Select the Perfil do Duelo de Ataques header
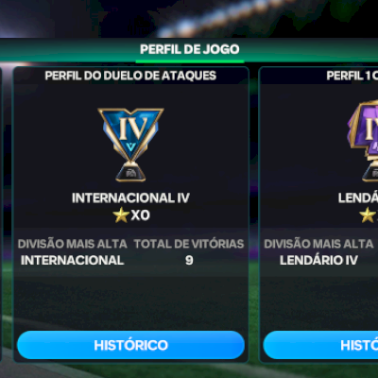The width and height of the screenshot is (378, 378). click(x=130, y=76)
